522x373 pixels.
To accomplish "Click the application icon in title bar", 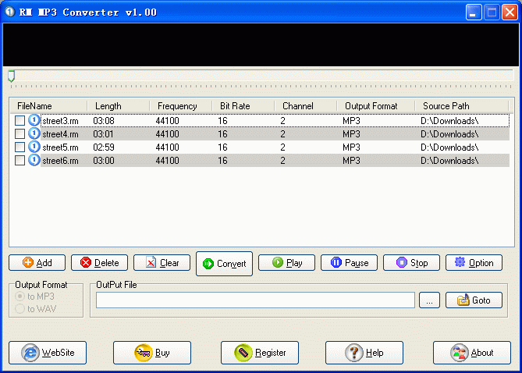I will point(10,12).
